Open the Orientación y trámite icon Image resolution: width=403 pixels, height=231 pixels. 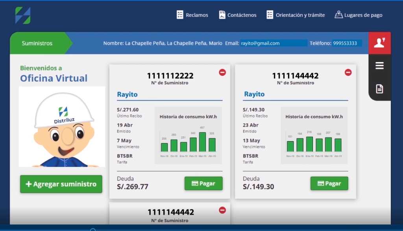click(270, 15)
